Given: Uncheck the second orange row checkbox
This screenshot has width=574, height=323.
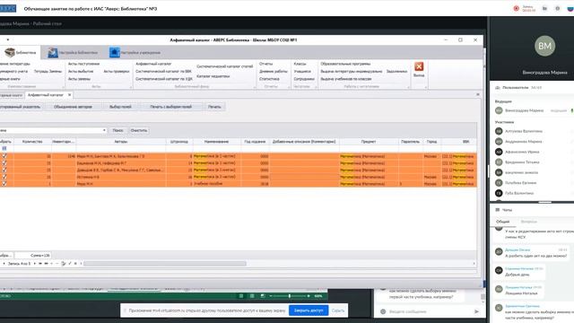Looking at the screenshot, I should [x=4, y=163].
